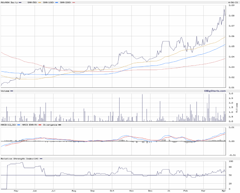The height and width of the screenshot is (193, 240).
Task: Click the SMA(100) blue legend swatch
Action: 57,2
